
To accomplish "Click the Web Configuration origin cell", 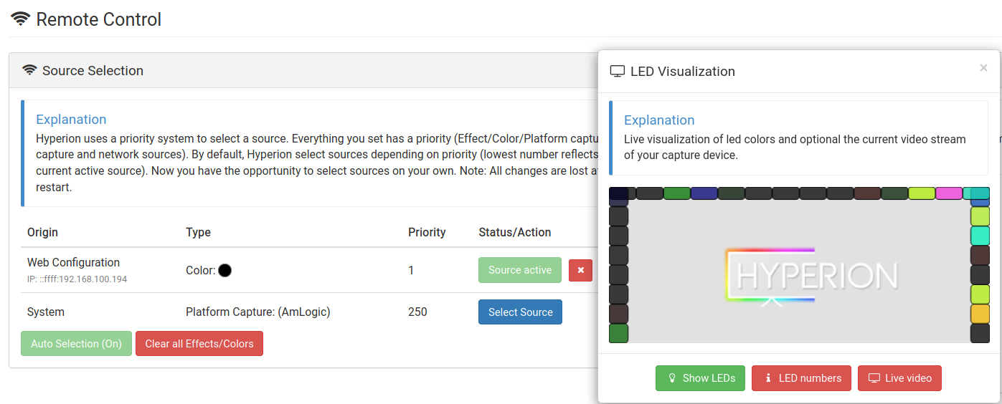I will 73,262.
